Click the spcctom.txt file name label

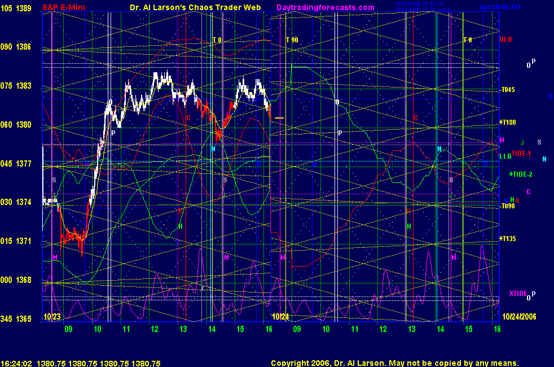(x=500, y=7)
